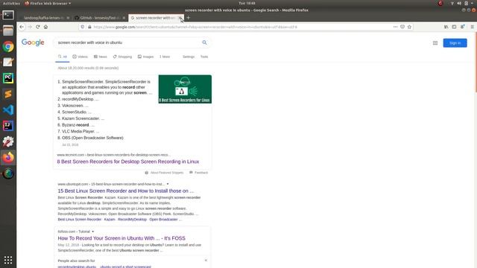Click the padlock site security icon
The width and height of the screenshot is (477, 268).
pyautogui.click(x=89, y=27)
